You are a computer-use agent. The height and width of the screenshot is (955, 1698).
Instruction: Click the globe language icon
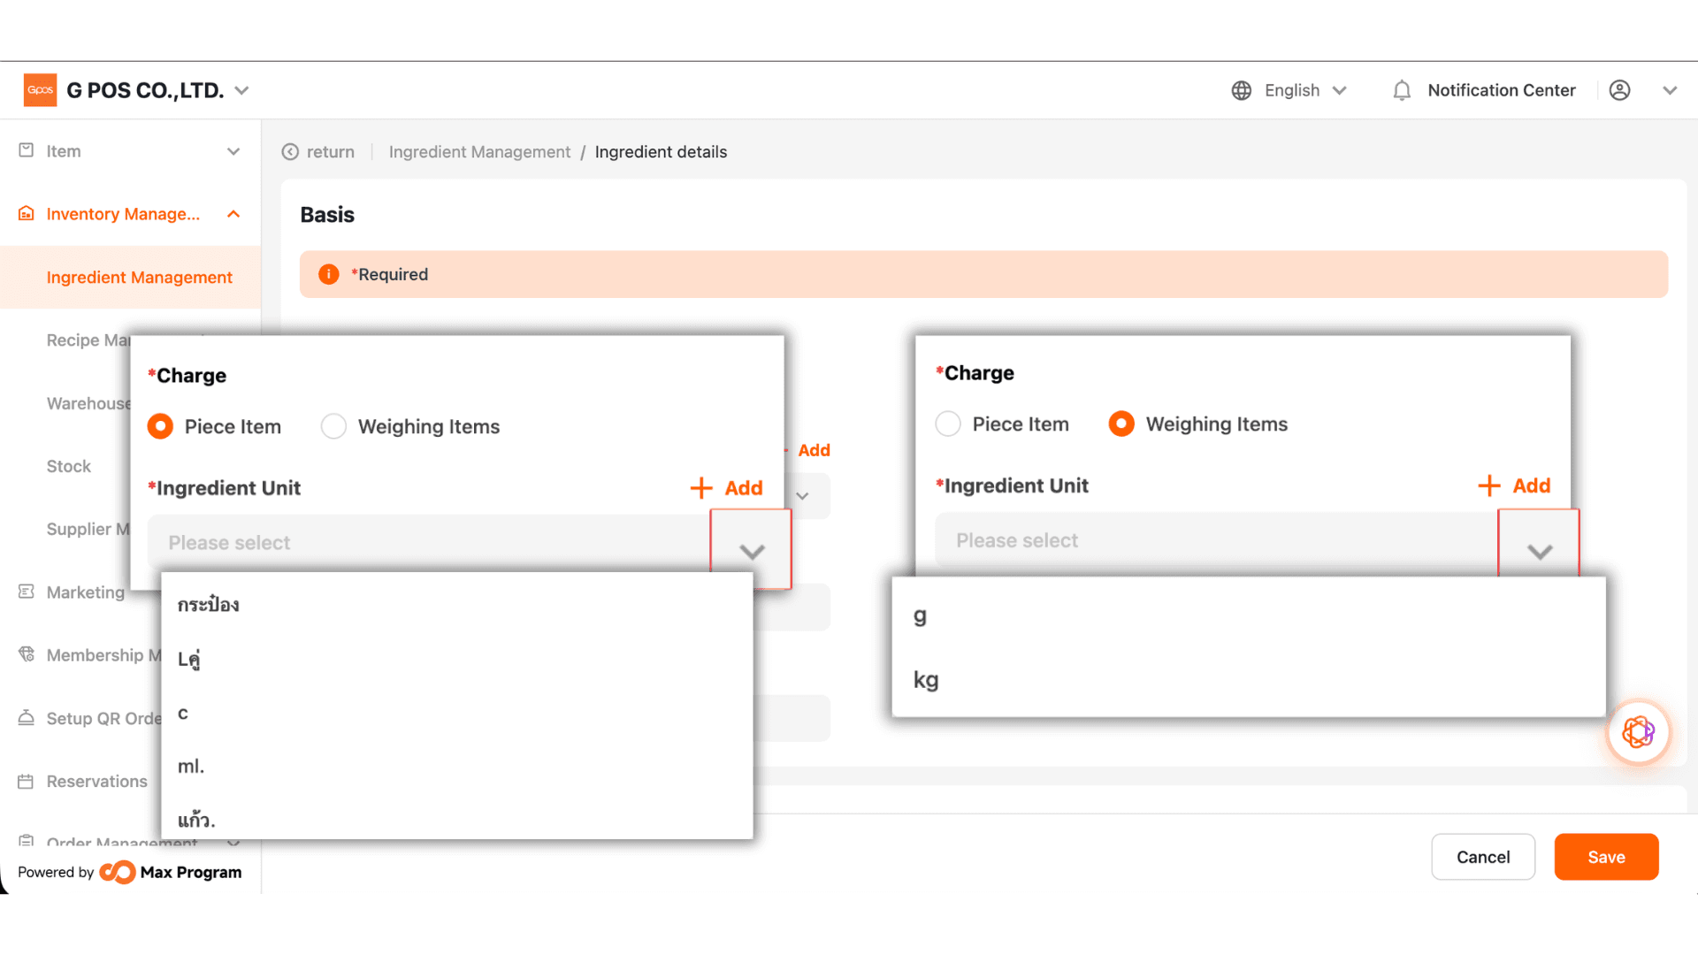click(1242, 90)
